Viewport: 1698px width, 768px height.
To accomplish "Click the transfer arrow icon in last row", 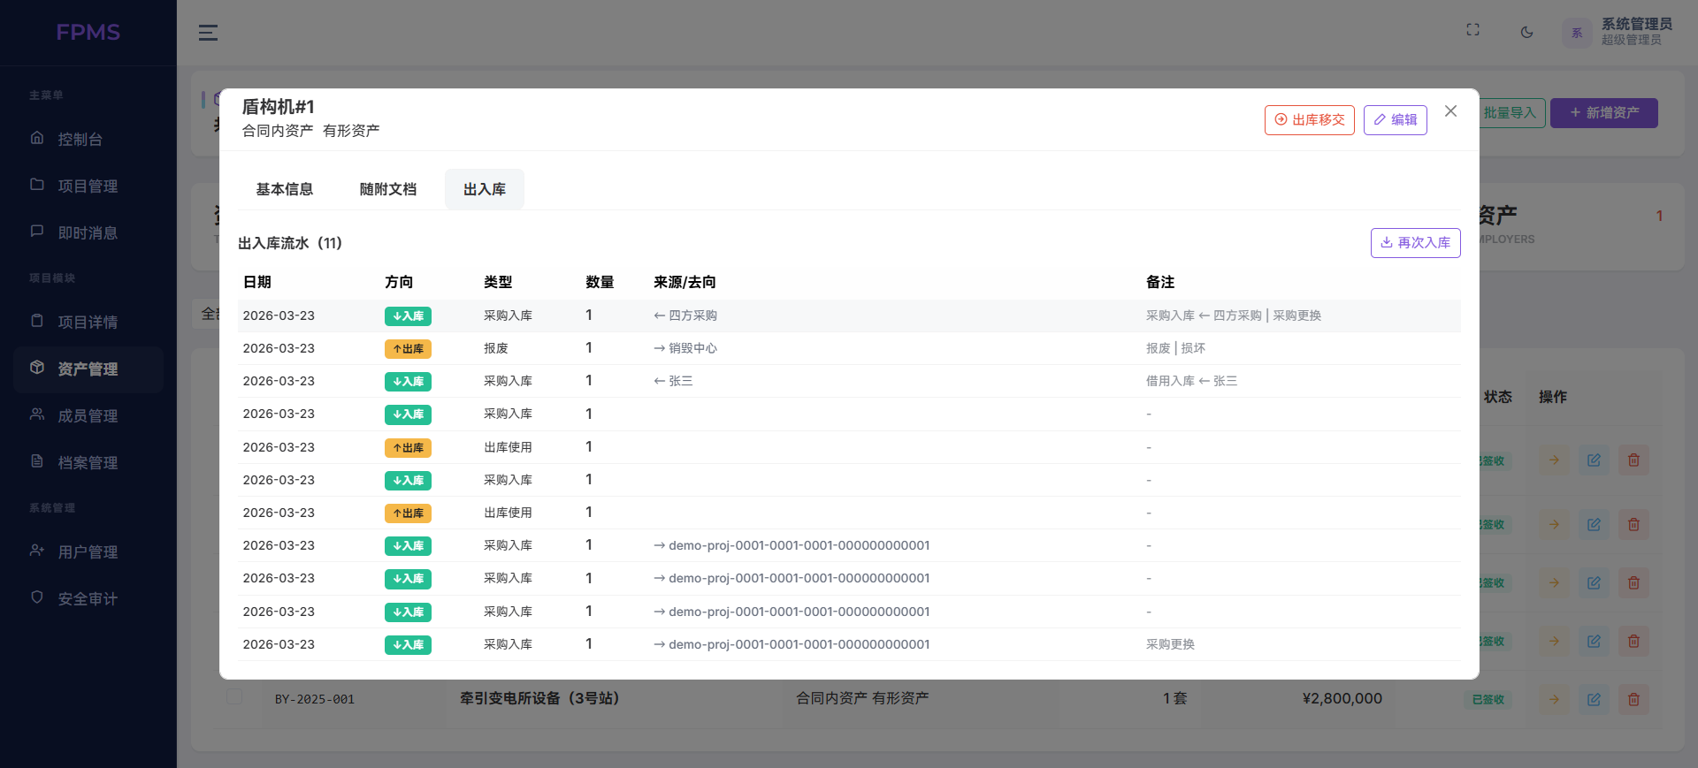I will (1554, 700).
